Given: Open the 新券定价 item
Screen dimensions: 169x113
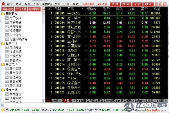Looking at the screenshot, I should pyautogui.click(x=13, y=94).
